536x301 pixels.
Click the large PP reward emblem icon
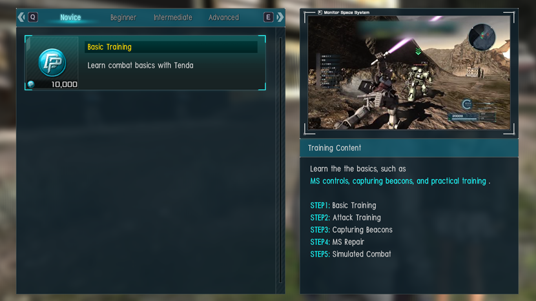(52, 63)
